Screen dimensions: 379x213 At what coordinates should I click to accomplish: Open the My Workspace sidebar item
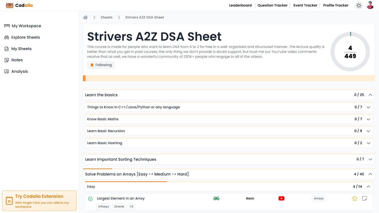click(26, 26)
